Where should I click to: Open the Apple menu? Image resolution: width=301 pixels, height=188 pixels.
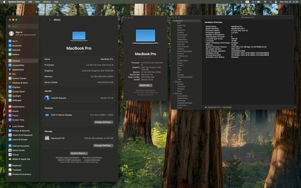click(x=4, y=2)
